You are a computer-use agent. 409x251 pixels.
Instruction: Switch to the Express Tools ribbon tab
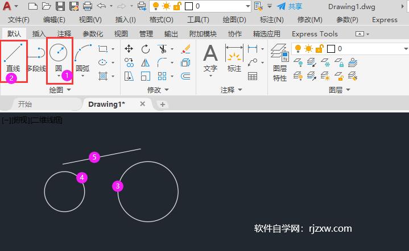[x=315, y=34]
